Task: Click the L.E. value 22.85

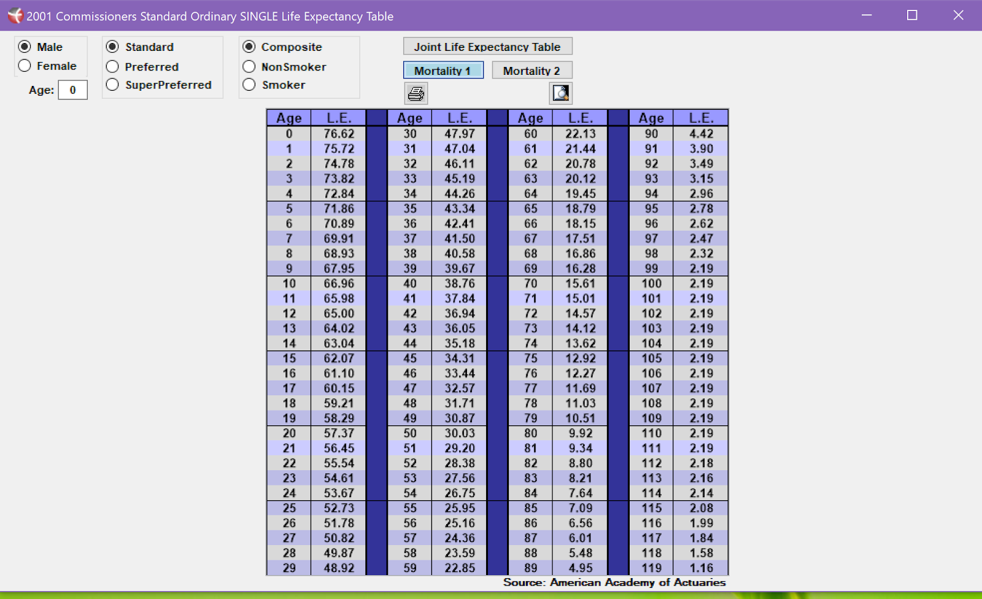Action: [460, 568]
